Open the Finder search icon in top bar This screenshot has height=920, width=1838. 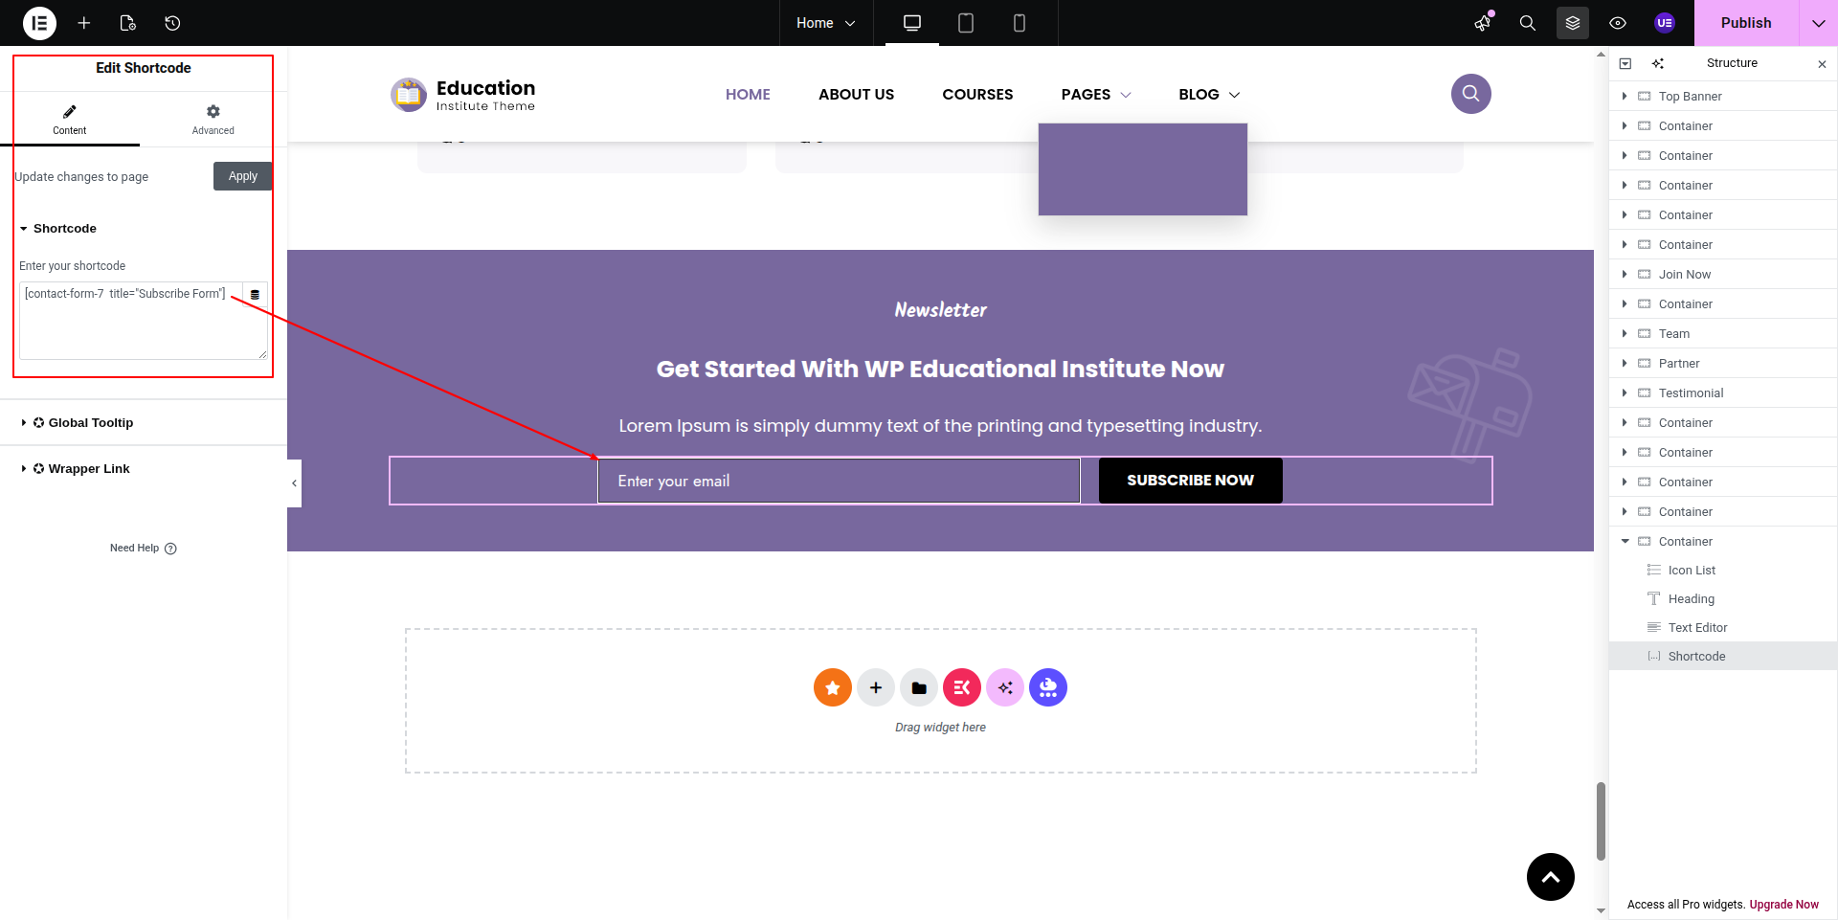click(x=1527, y=23)
